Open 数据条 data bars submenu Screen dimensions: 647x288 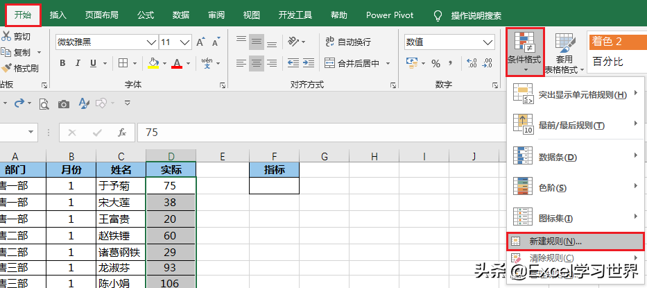pos(575,157)
